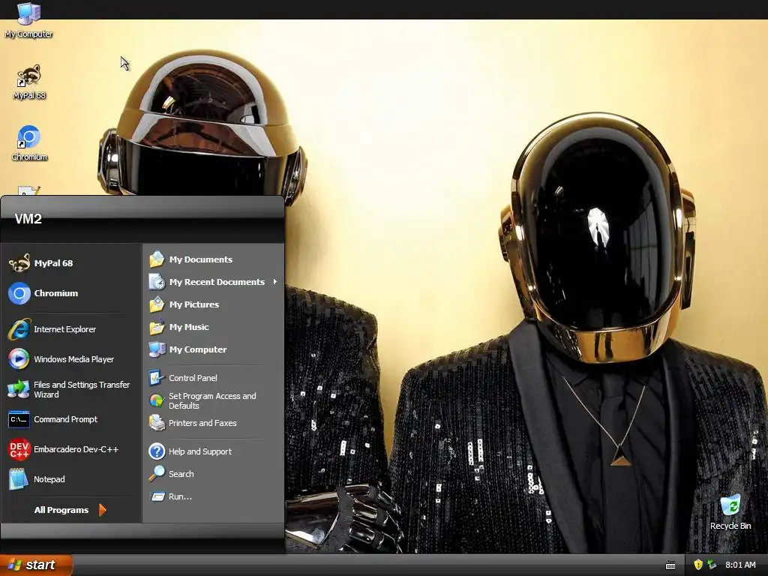Select the Windows Media Player label
Viewport: 768px width, 576px height.
(x=74, y=359)
